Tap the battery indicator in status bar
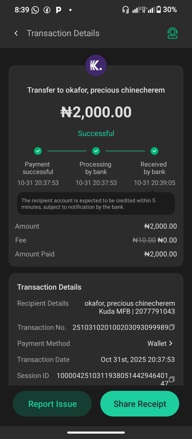Viewport: 192px width, 439px height. (x=159, y=10)
